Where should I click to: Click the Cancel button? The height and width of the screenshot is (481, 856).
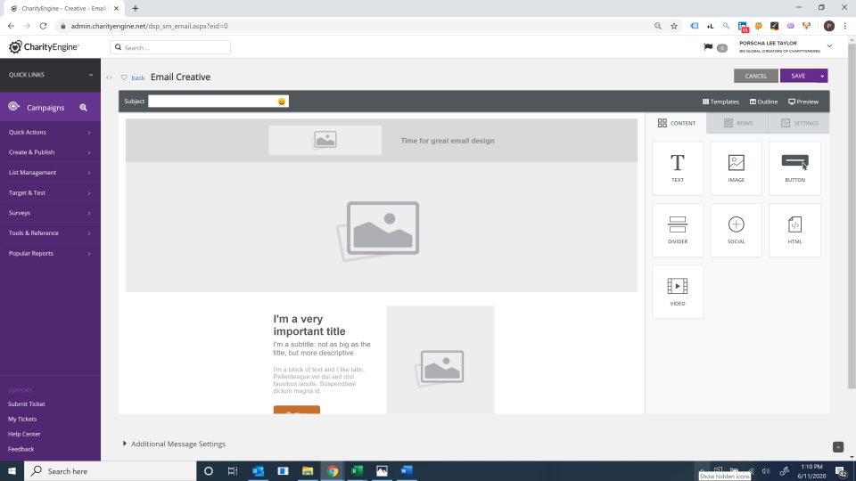pyautogui.click(x=755, y=76)
